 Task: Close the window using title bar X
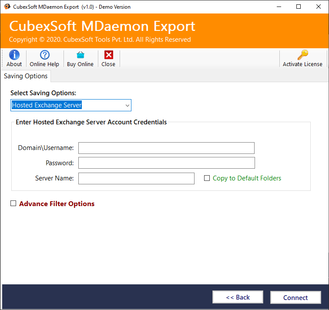click(319, 7)
